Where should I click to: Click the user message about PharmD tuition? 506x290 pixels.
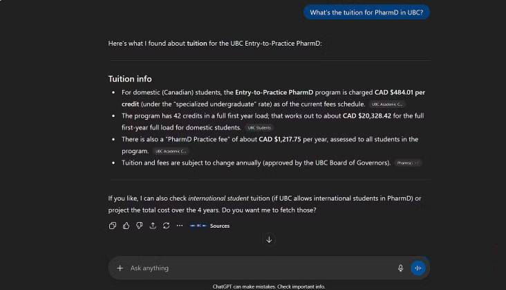tap(366, 12)
